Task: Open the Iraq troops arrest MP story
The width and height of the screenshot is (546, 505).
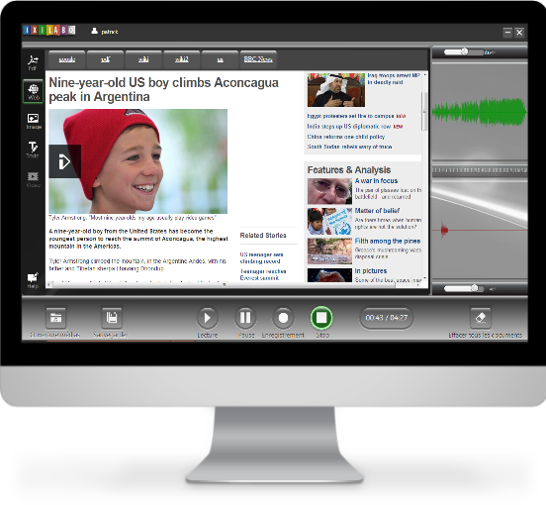Action: click(394, 79)
